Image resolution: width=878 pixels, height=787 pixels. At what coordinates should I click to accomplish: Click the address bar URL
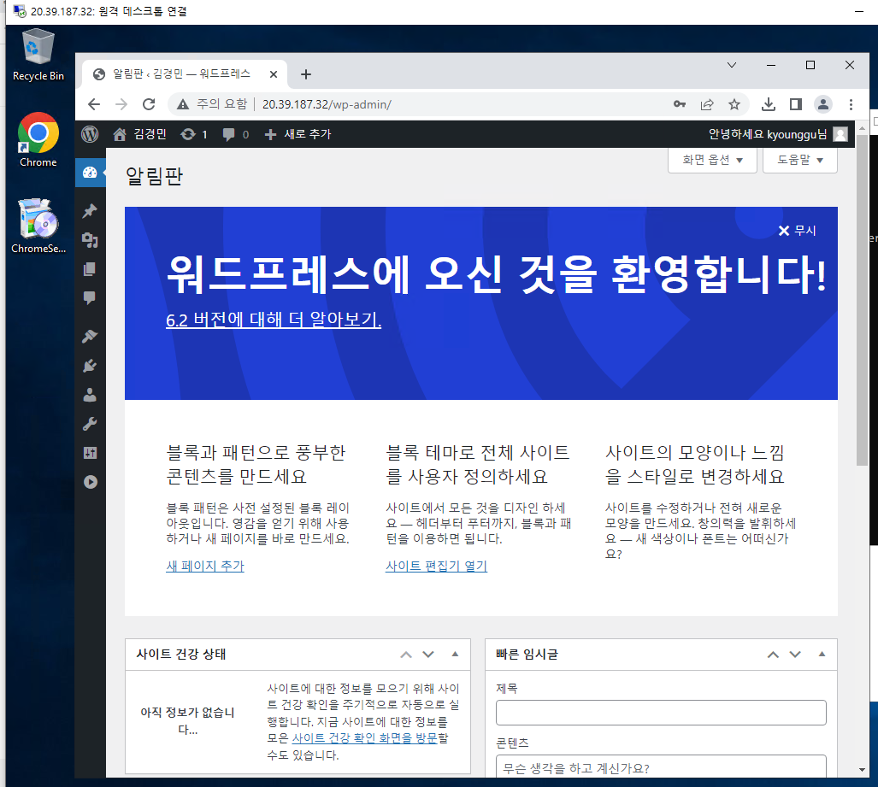click(327, 104)
